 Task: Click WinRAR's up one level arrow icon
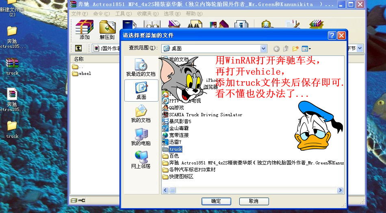(x=78, y=48)
